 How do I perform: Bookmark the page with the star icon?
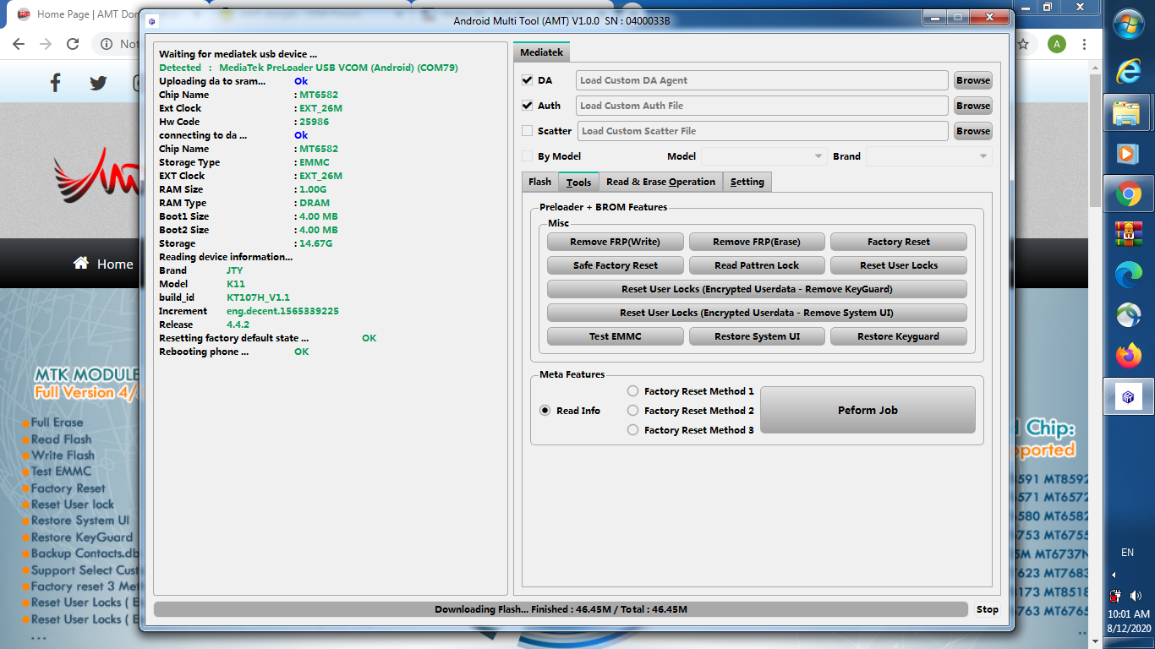click(1022, 44)
